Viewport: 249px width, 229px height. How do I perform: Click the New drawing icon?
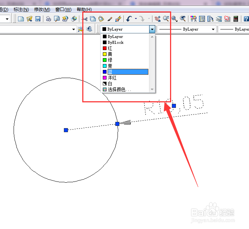pyautogui.click(x=21, y=19)
